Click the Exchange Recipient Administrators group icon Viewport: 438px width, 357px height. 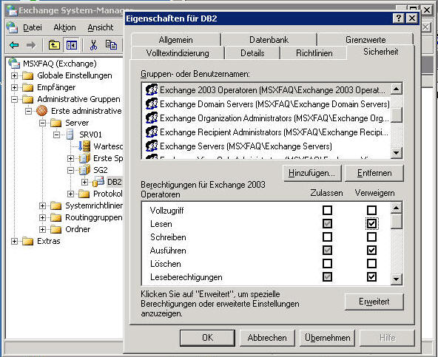[152, 132]
